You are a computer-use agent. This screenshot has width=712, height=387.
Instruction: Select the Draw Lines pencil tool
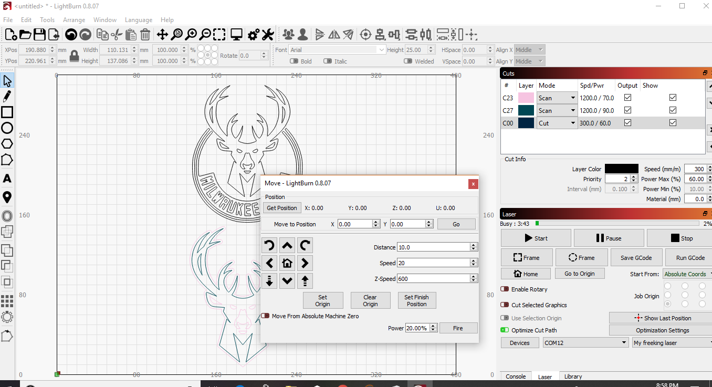(x=7, y=97)
